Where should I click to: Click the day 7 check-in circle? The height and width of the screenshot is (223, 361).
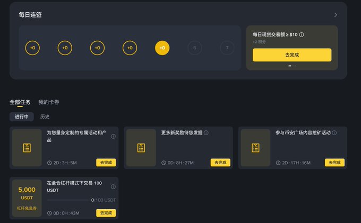[x=227, y=48]
